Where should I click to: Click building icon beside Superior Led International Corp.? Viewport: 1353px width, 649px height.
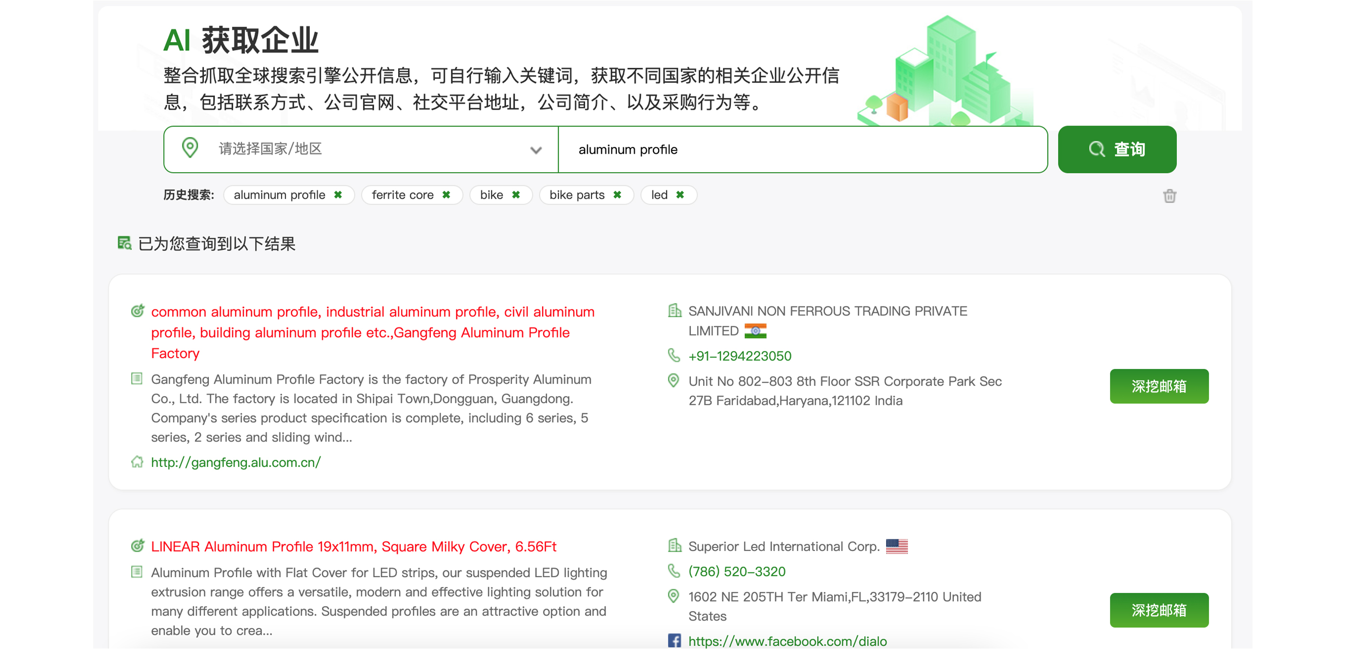[x=674, y=546]
